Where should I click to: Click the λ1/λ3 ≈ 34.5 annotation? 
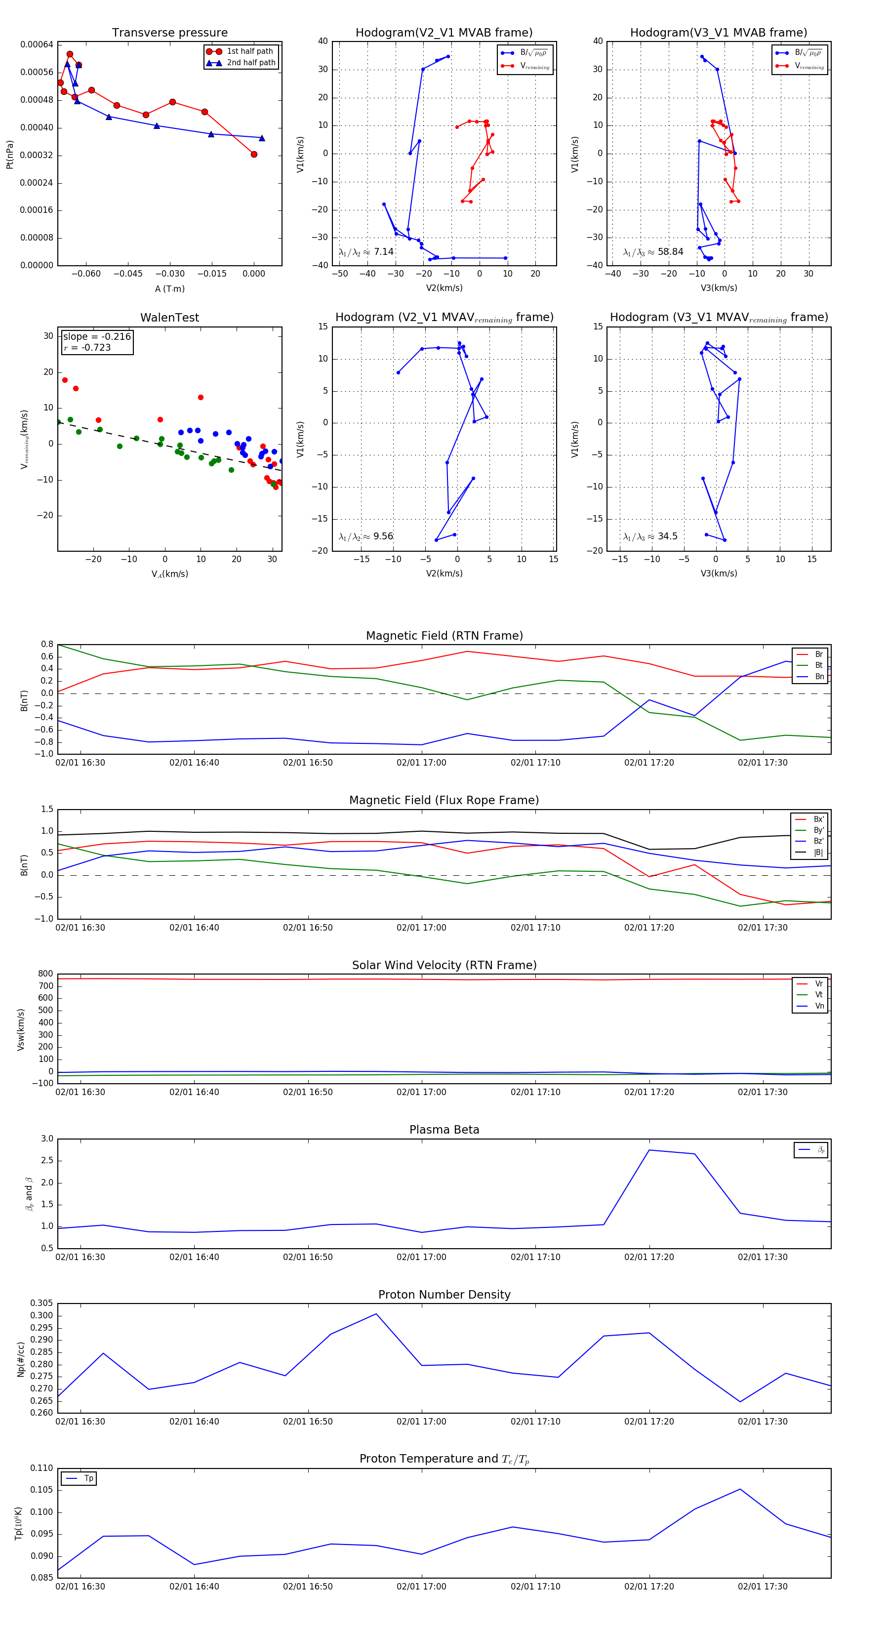(650, 536)
